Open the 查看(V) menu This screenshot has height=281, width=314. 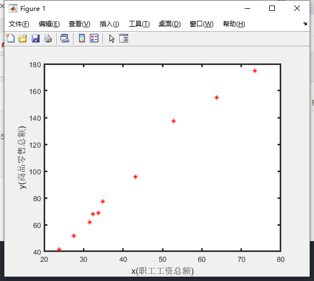tap(79, 24)
